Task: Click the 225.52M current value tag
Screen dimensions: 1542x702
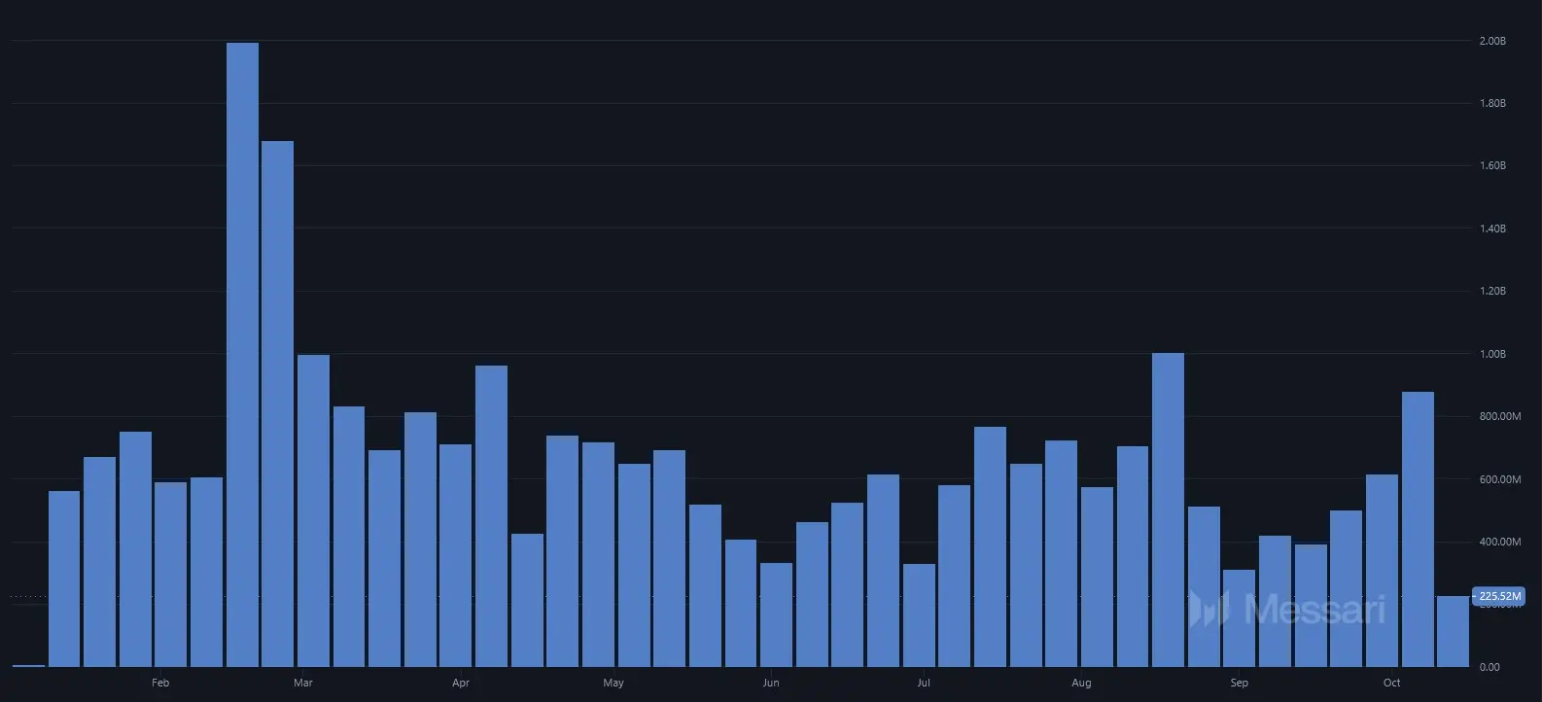Action: [x=1499, y=596]
